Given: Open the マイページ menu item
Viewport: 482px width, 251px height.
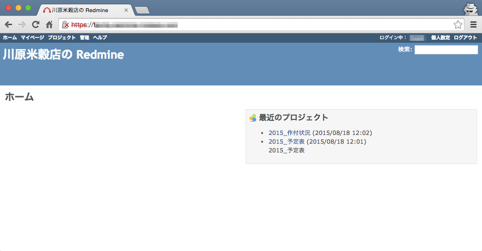Looking at the screenshot, I should pos(32,37).
